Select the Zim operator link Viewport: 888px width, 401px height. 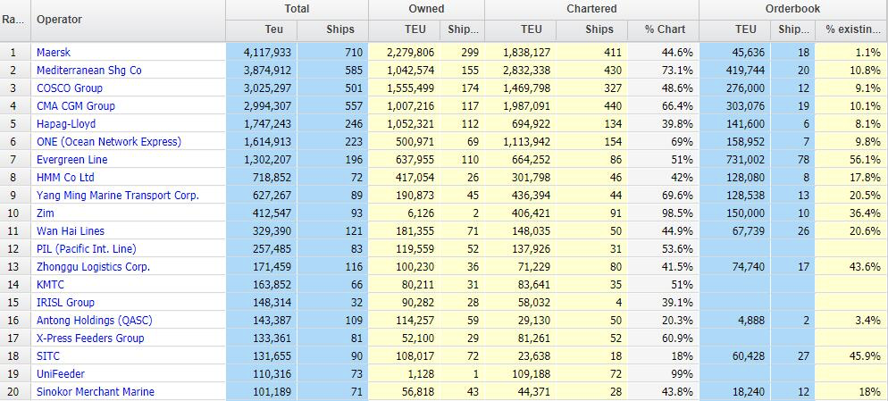(x=46, y=213)
